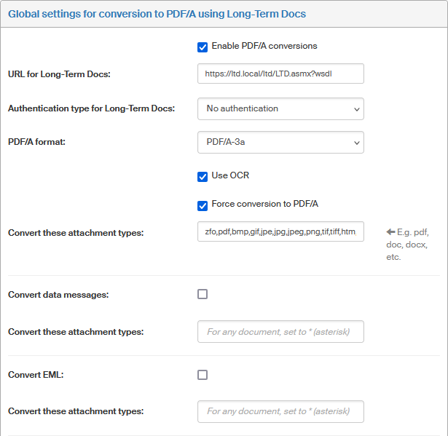448x436 pixels.
Task: Click the 'PDF/A format:' label
Action: (37, 143)
